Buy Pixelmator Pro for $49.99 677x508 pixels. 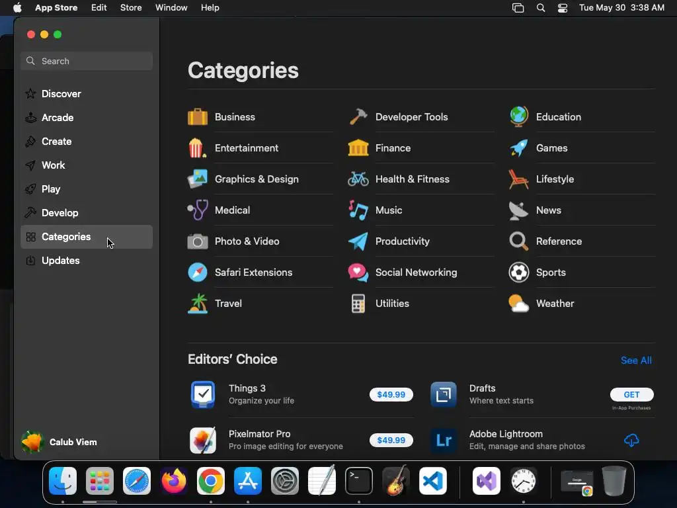[391, 440]
